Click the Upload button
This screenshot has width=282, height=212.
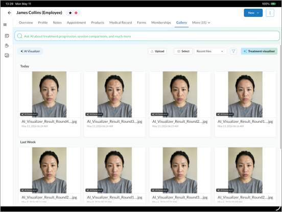tap(157, 51)
